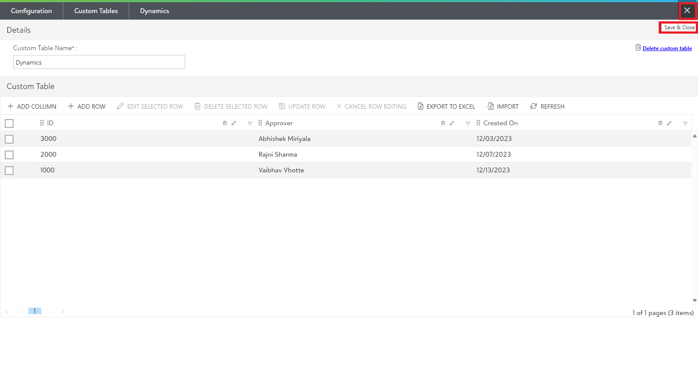This screenshot has height=391, width=698.
Task: Open the filter for the Created On column
Action: click(685, 123)
